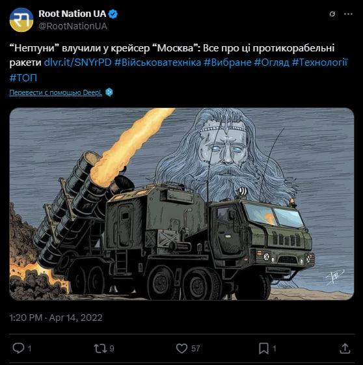Repost this tweet with retweet icon

[x=100, y=349]
